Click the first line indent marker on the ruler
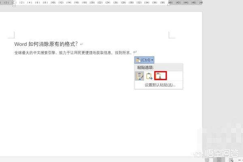 [x=14, y=1]
